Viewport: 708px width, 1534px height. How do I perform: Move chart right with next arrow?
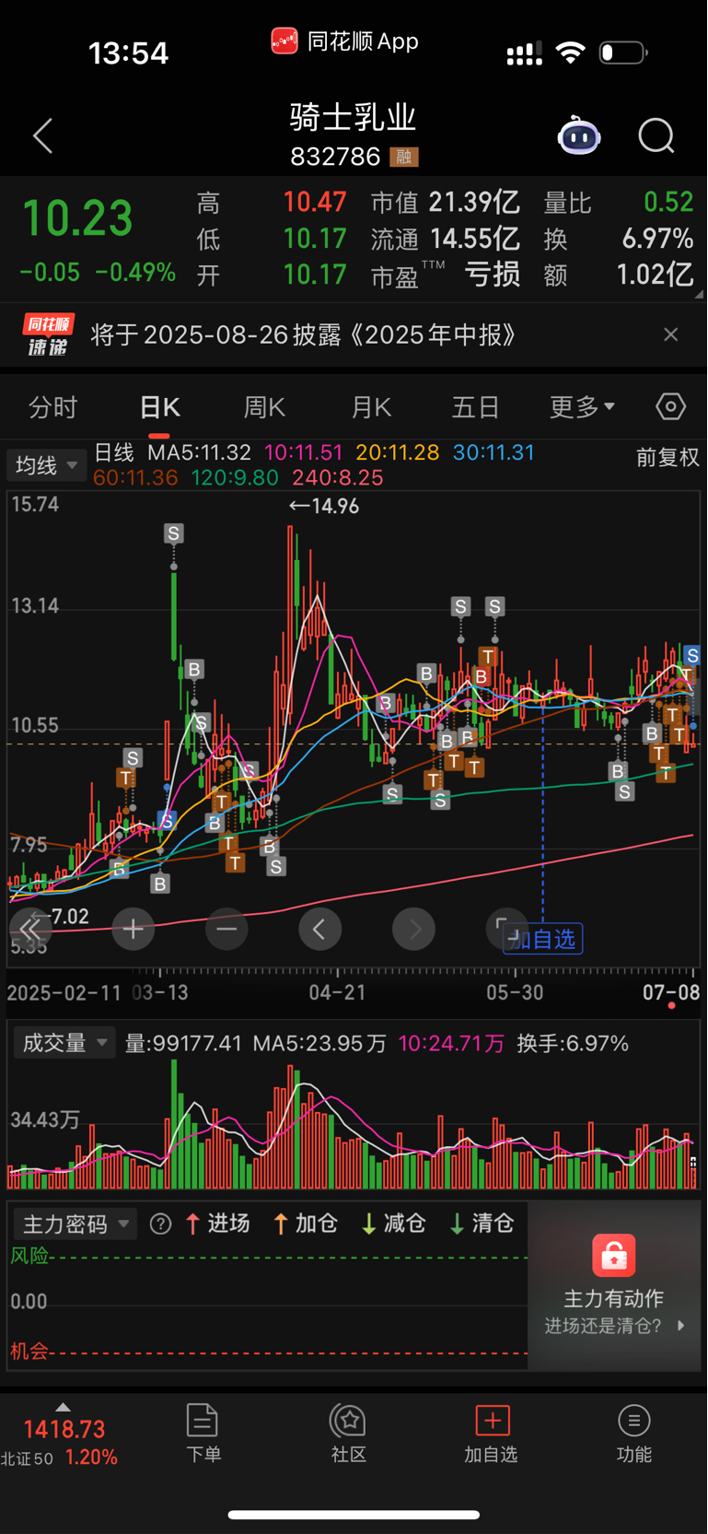pyautogui.click(x=413, y=929)
